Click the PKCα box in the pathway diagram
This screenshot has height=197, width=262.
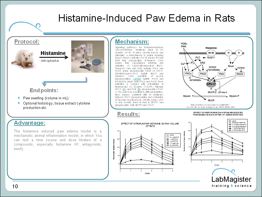pyautogui.click(x=188, y=73)
